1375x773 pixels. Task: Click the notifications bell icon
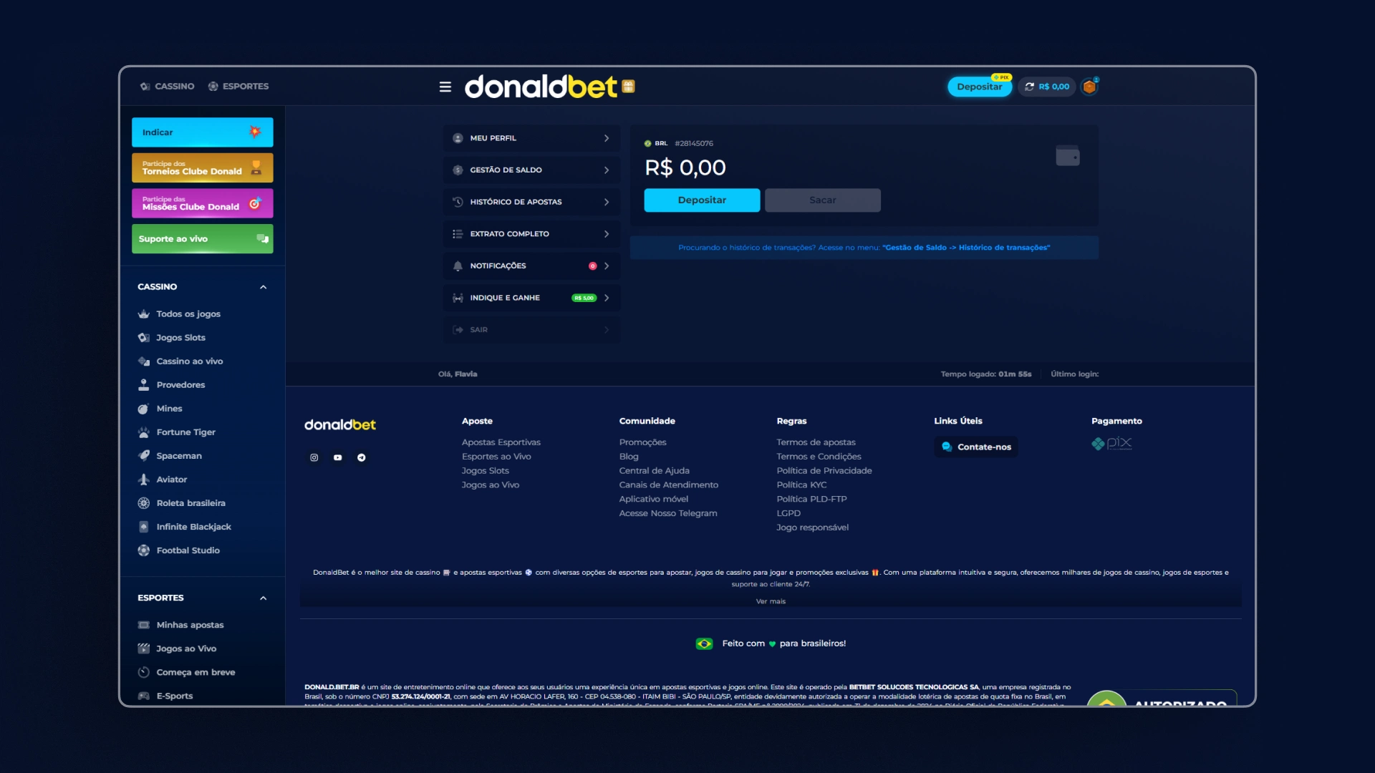[458, 266]
